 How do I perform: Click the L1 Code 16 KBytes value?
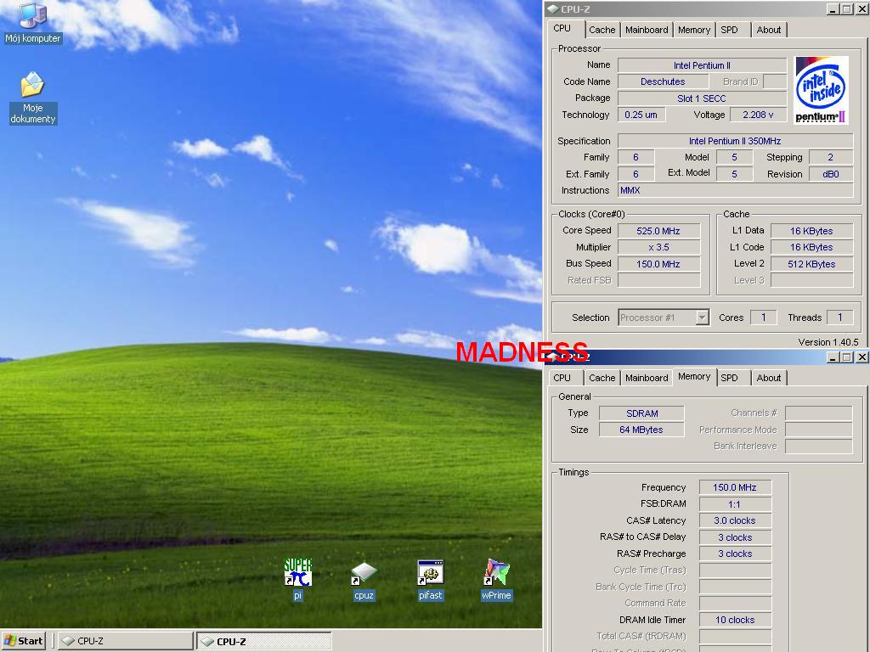tap(811, 247)
